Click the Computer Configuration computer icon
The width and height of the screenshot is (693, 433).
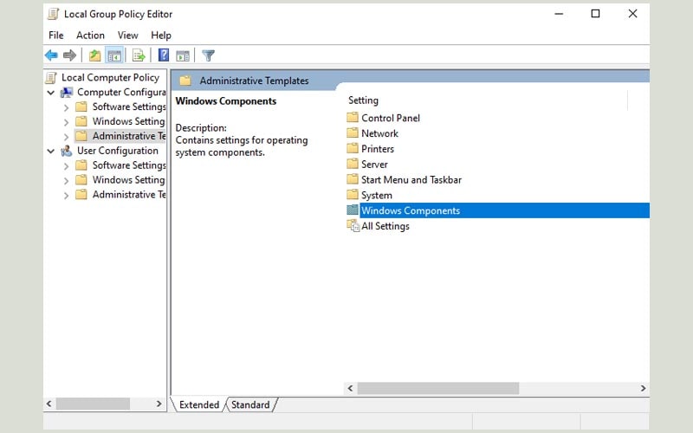tap(67, 92)
